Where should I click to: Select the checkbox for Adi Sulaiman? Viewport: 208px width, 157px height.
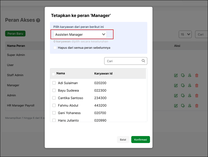click(54, 83)
